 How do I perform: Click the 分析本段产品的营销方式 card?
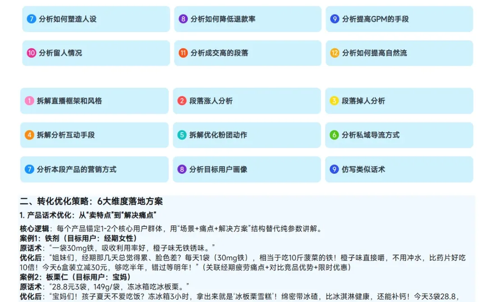(x=94, y=169)
